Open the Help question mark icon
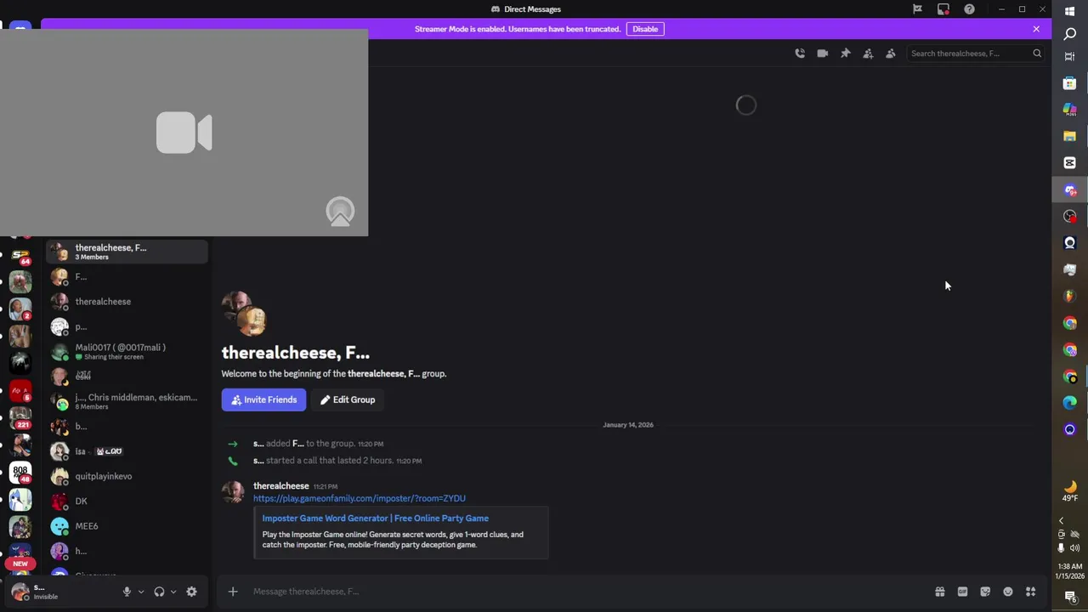 click(969, 9)
